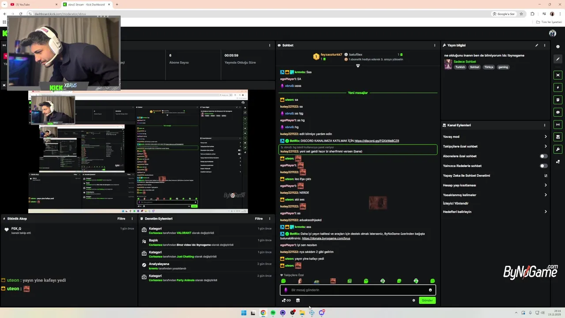The width and height of the screenshot is (565, 318).
Task: Open Spotify from taskbar
Action: pyautogui.click(x=273, y=313)
